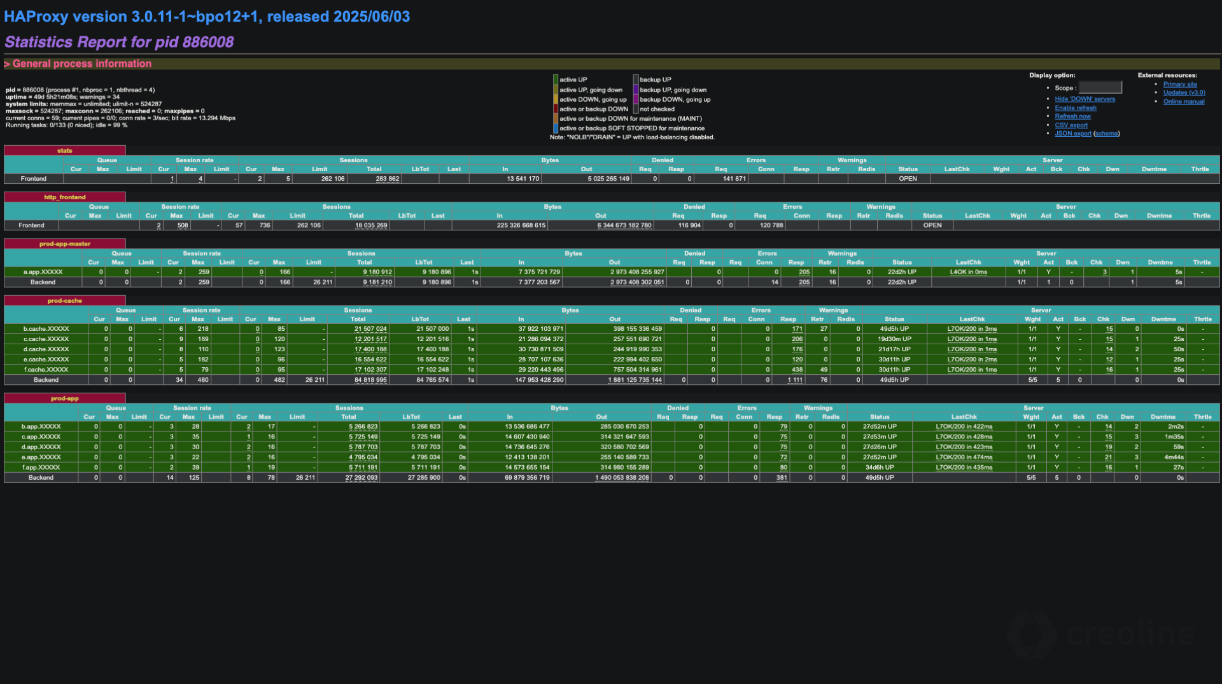Click the Enable refresh link
This screenshot has width=1222, height=684.
pos(1076,108)
